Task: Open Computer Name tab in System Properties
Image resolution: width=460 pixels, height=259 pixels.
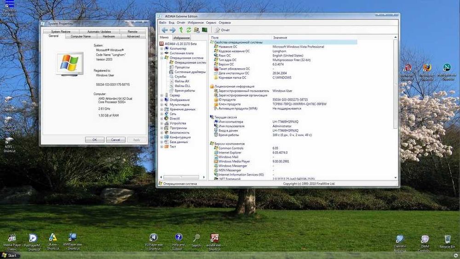Action: coord(80,36)
